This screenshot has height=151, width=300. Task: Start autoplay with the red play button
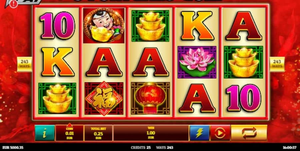click(220, 133)
